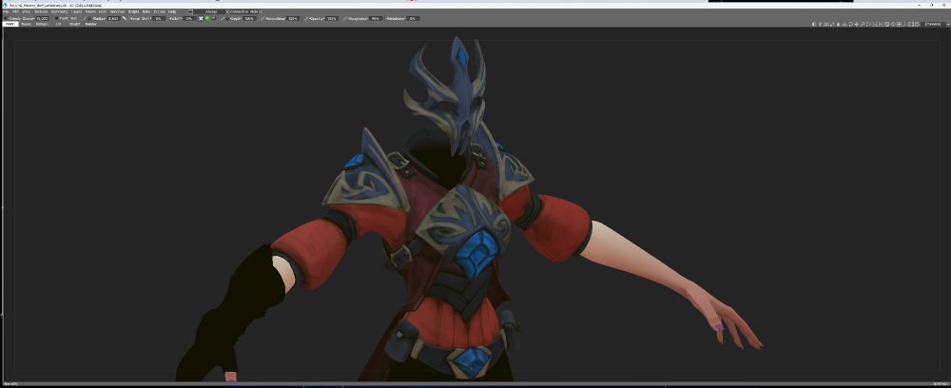The height and width of the screenshot is (388, 951).
Task: Toggle pen pressure icon beside Roughness
Action: point(345,19)
